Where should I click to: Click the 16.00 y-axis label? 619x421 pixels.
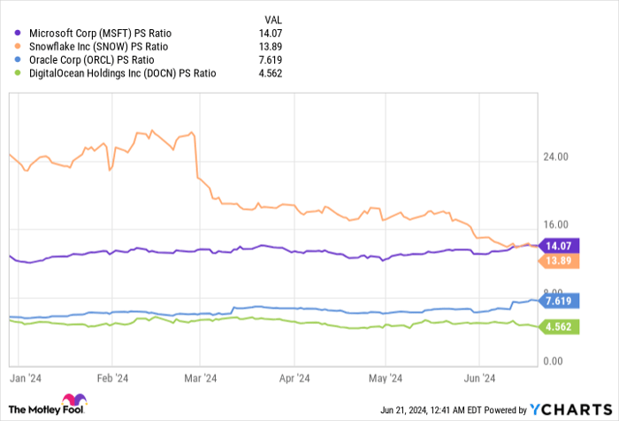point(556,225)
